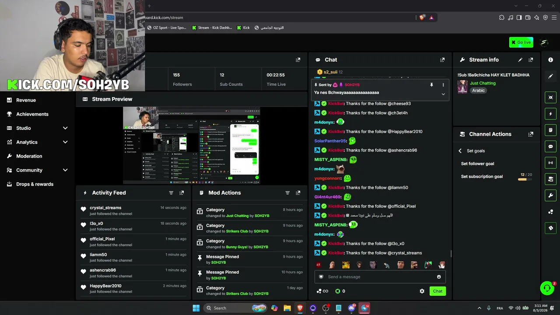Pop out the Chat panel

tap(442, 60)
